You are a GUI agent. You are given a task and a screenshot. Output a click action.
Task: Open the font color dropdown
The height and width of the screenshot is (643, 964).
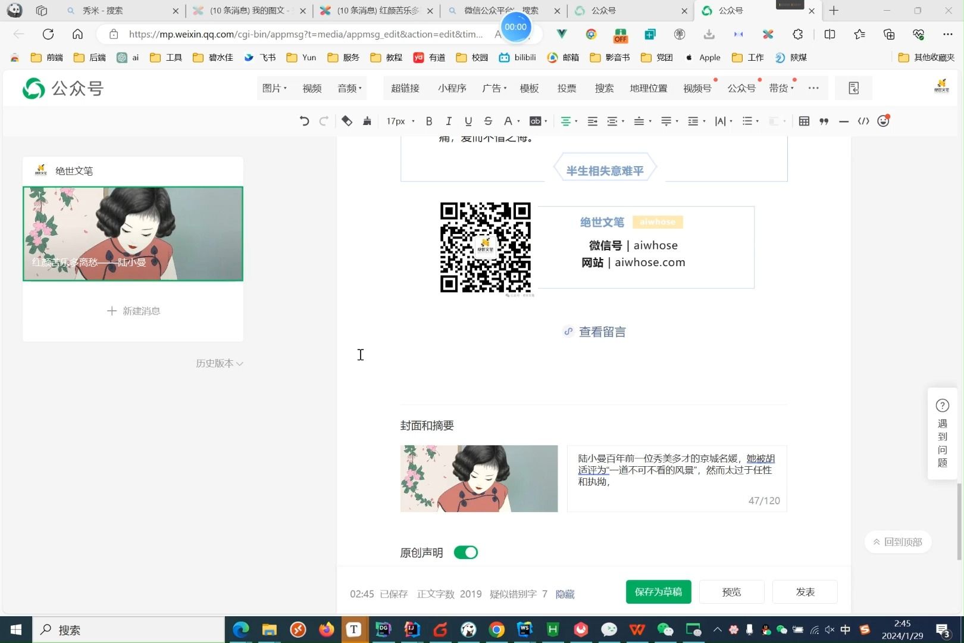(511, 121)
